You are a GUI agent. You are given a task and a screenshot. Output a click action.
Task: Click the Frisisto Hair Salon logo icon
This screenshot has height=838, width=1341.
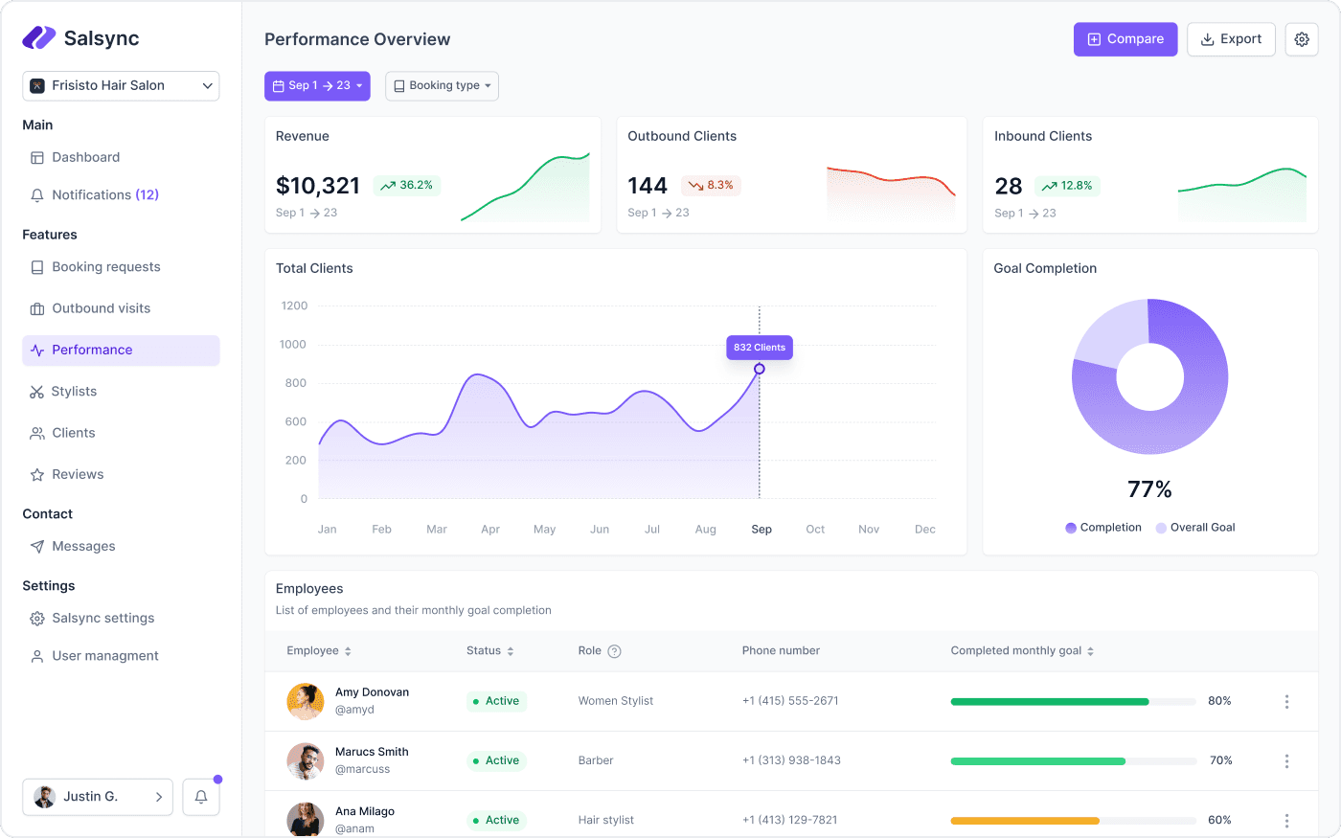37,85
